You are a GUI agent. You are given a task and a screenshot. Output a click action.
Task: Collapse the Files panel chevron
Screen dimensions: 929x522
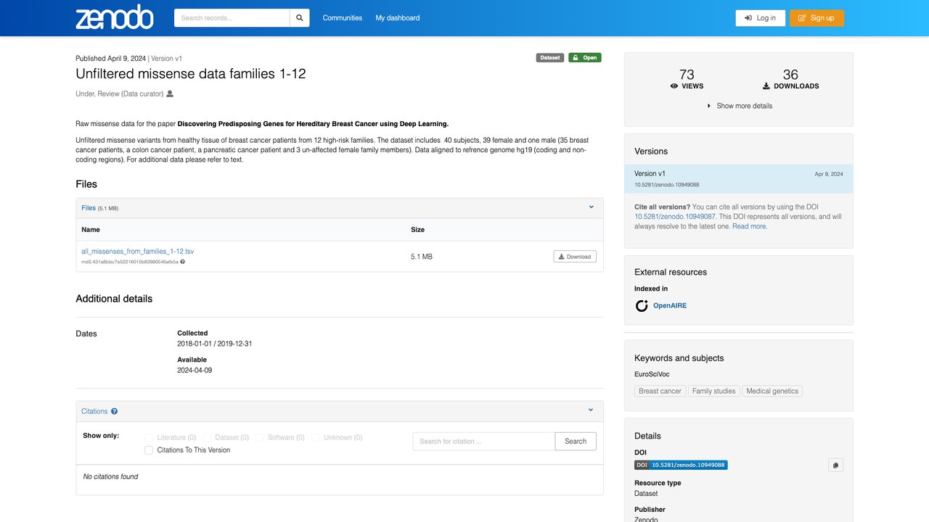[x=591, y=207]
